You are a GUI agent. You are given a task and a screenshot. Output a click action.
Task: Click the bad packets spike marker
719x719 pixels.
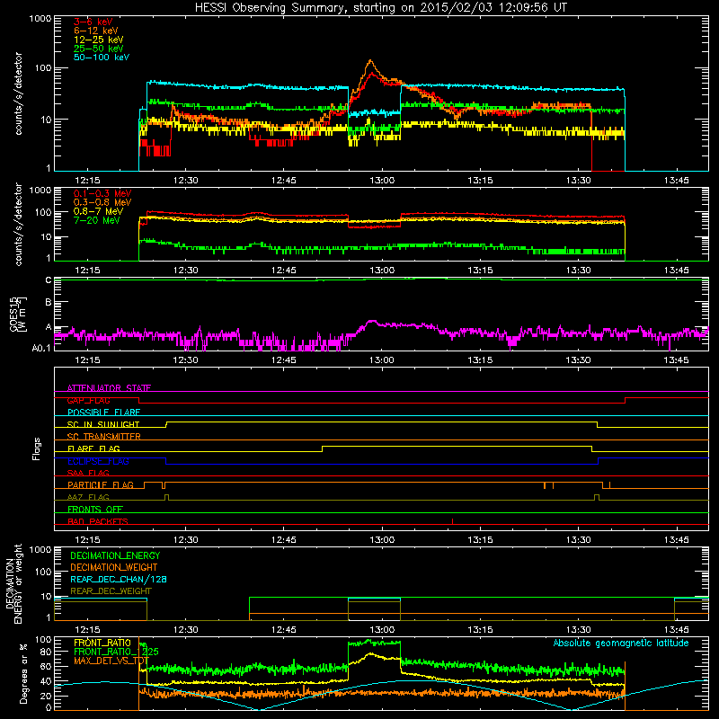[x=453, y=521]
